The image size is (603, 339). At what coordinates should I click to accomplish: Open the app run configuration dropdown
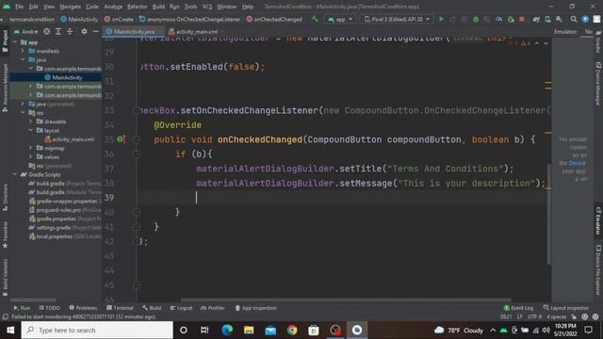click(x=340, y=19)
